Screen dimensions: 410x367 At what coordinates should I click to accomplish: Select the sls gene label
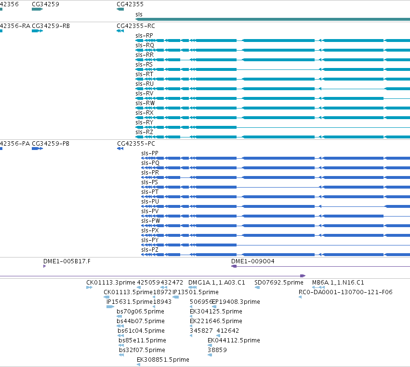pyautogui.click(x=139, y=14)
